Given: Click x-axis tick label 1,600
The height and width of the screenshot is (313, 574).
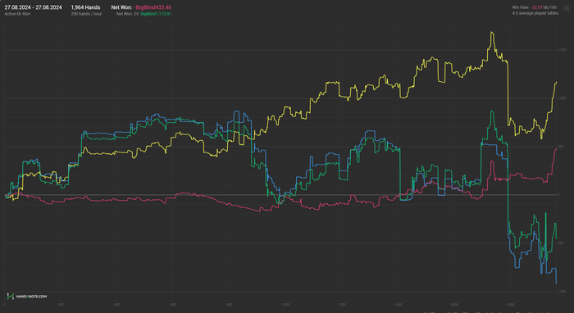Looking at the screenshot, I should pyautogui.click(x=454, y=305).
